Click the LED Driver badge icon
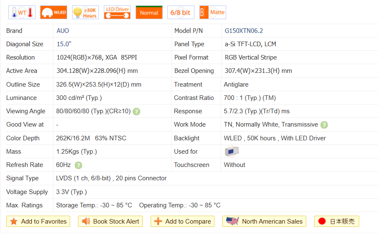 117,12
